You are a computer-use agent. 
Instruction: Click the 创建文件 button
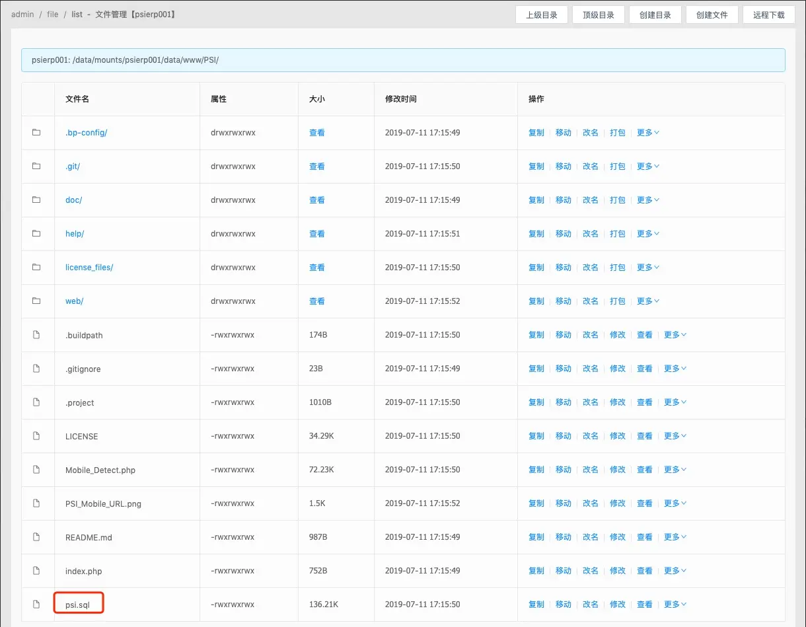[x=712, y=15]
